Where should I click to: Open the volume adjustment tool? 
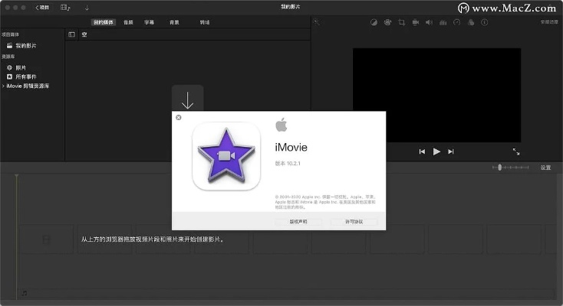tap(429, 22)
